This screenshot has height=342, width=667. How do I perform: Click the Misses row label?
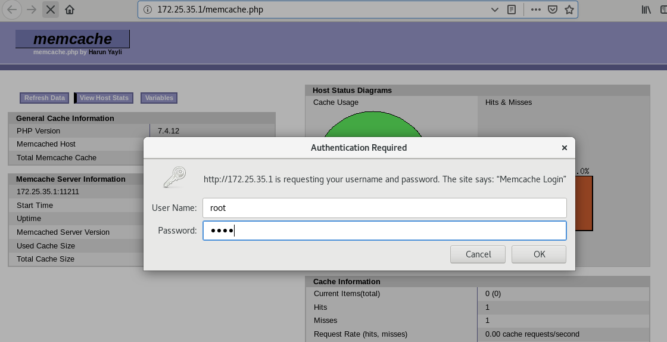325,321
